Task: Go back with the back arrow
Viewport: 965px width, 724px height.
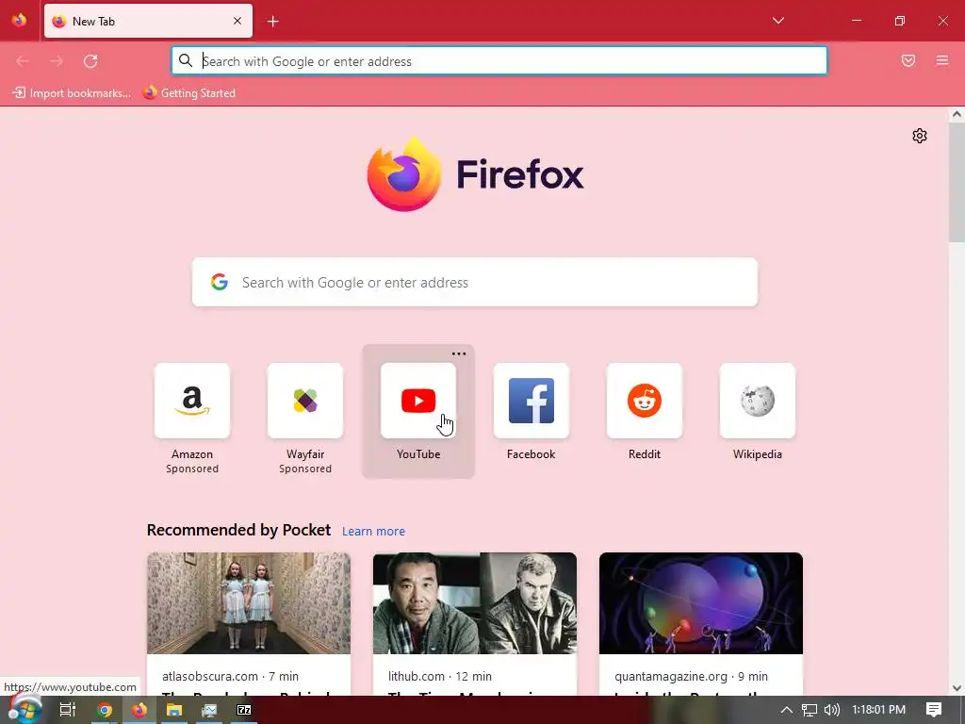Action: 23,61
